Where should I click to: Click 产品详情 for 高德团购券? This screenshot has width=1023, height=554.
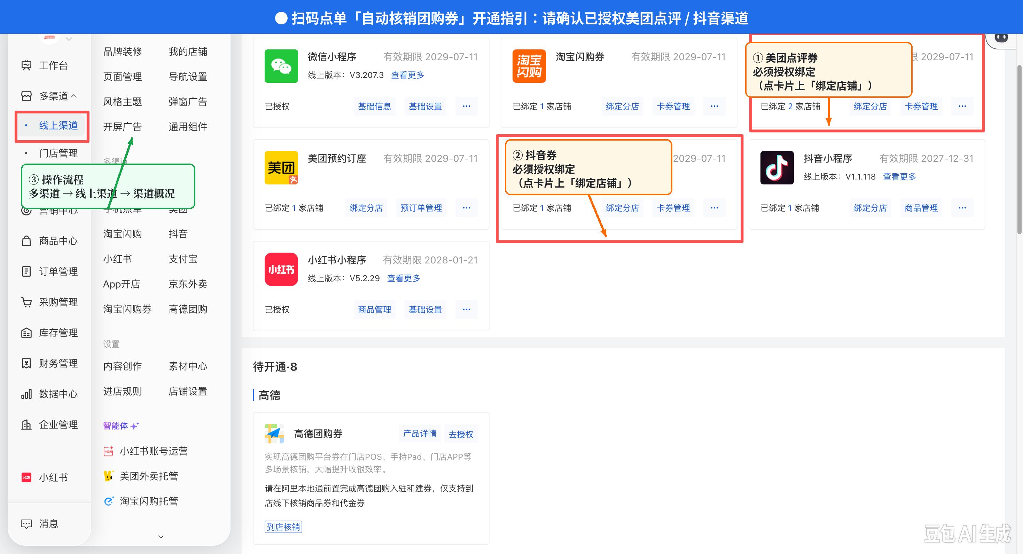pyautogui.click(x=419, y=434)
